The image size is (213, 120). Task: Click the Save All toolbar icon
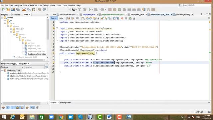click(18, 10)
